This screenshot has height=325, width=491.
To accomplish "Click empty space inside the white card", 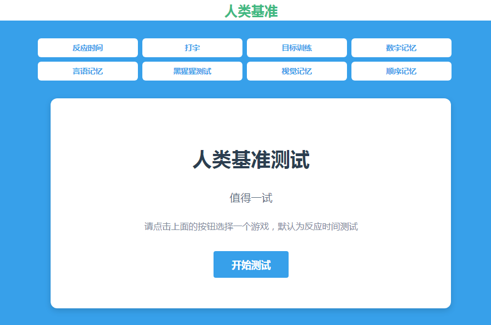I will pos(111,267).
